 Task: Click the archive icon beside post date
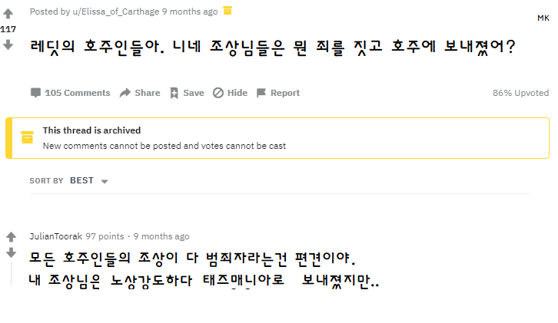point(228,11)
